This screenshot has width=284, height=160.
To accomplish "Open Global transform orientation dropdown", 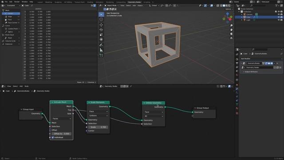I will [x=154, y=6].
